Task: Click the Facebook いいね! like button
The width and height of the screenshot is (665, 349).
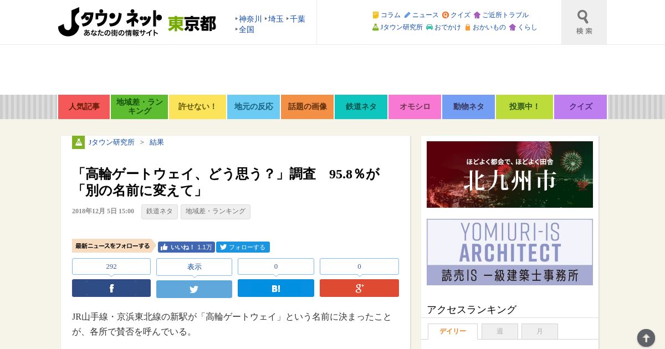Action: tap(186, 247)
